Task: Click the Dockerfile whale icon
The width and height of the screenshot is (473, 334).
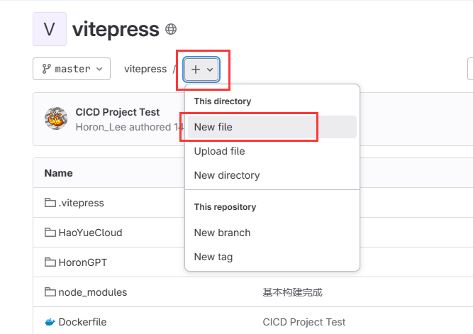Action: coord(50,322)
